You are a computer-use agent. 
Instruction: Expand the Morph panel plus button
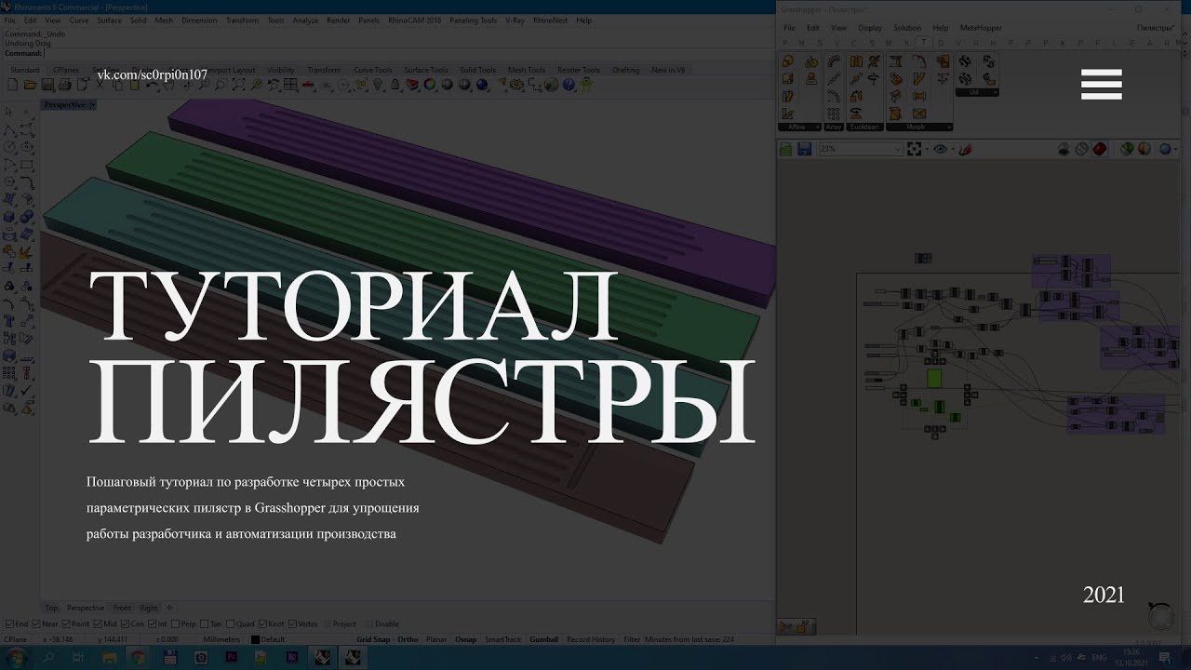[x=948, y=127]
